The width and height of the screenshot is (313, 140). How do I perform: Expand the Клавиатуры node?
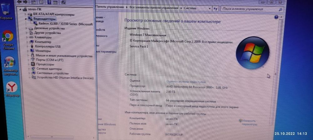[27, 37]
